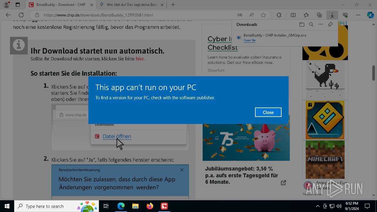Close the BonziBuddy tab
This screenshot has width=377, height=212.
pyautogui.click(x=92, y=5)
